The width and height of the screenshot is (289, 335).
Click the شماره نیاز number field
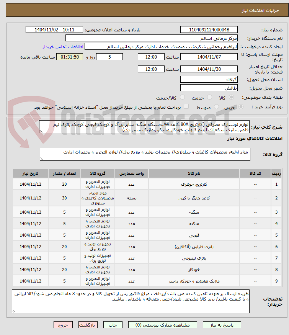(x=209, y=30)
